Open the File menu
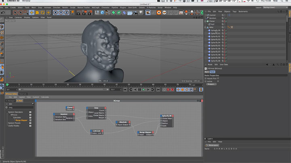291x163 pixels. (x=2, y=8)
